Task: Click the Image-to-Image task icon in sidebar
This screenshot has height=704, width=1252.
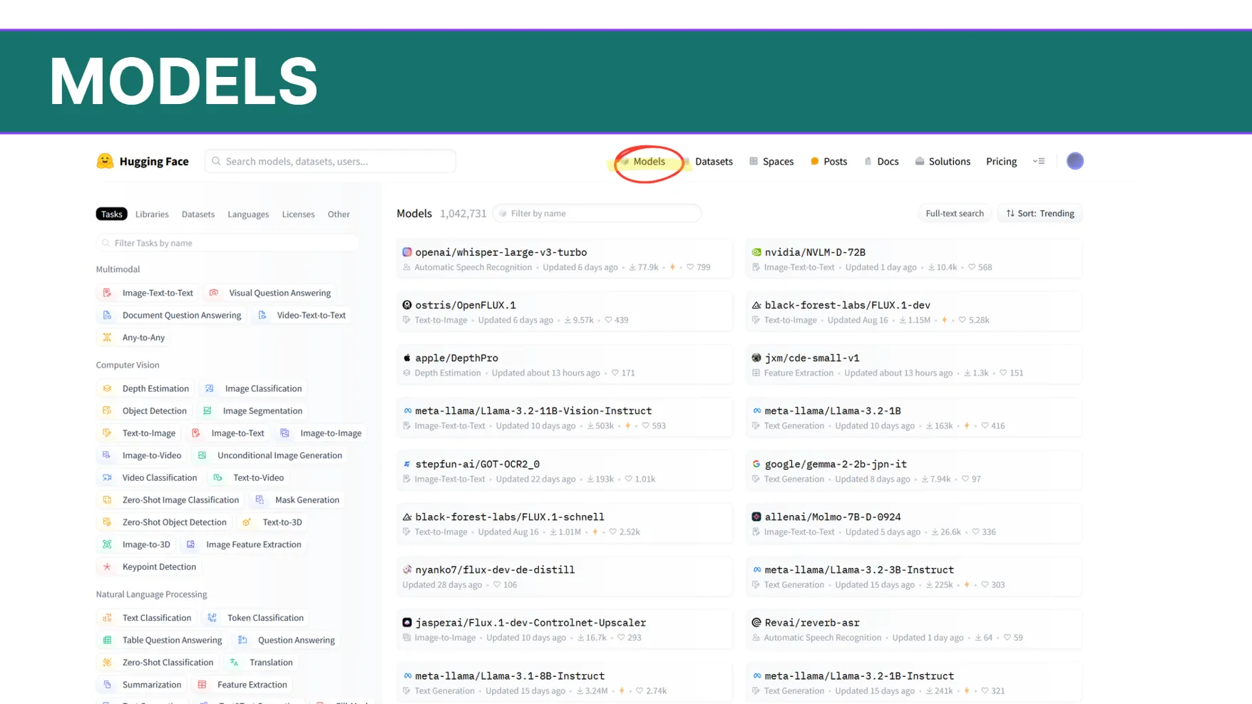Action: [x=285, y=433]
